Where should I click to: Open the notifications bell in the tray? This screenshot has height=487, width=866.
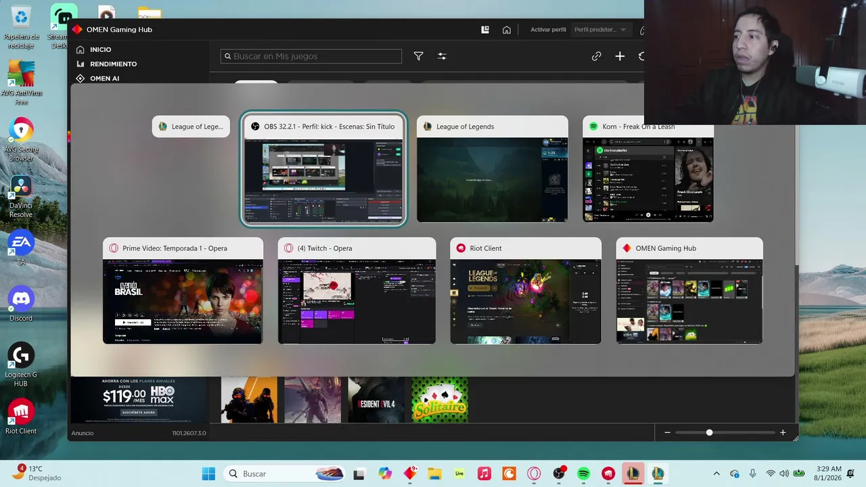point(850,473)
